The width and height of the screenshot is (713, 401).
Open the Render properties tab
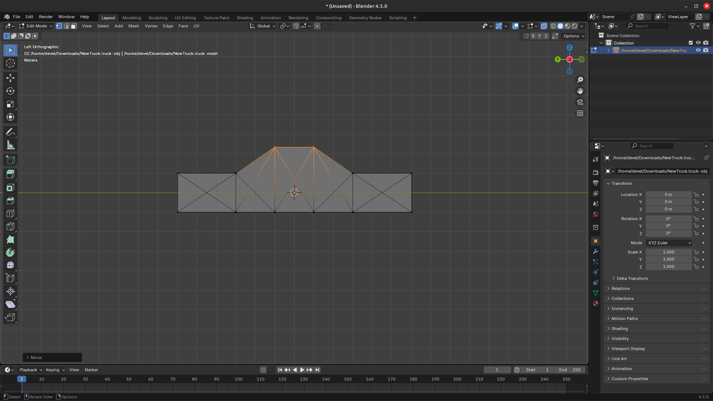(596, 173)
